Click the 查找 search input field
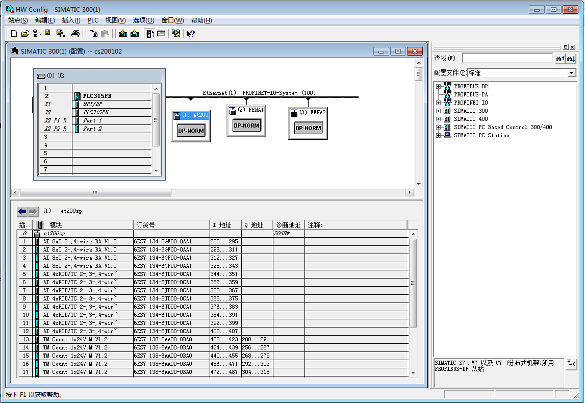Viewport: 585px width, 403px height. (x=507, y=58)
